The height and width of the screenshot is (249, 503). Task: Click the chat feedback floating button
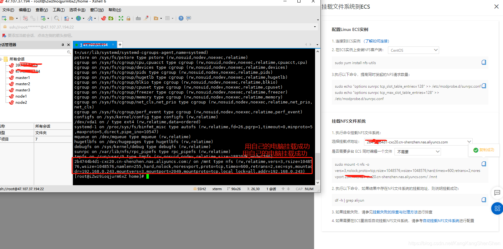coord(497,193)
